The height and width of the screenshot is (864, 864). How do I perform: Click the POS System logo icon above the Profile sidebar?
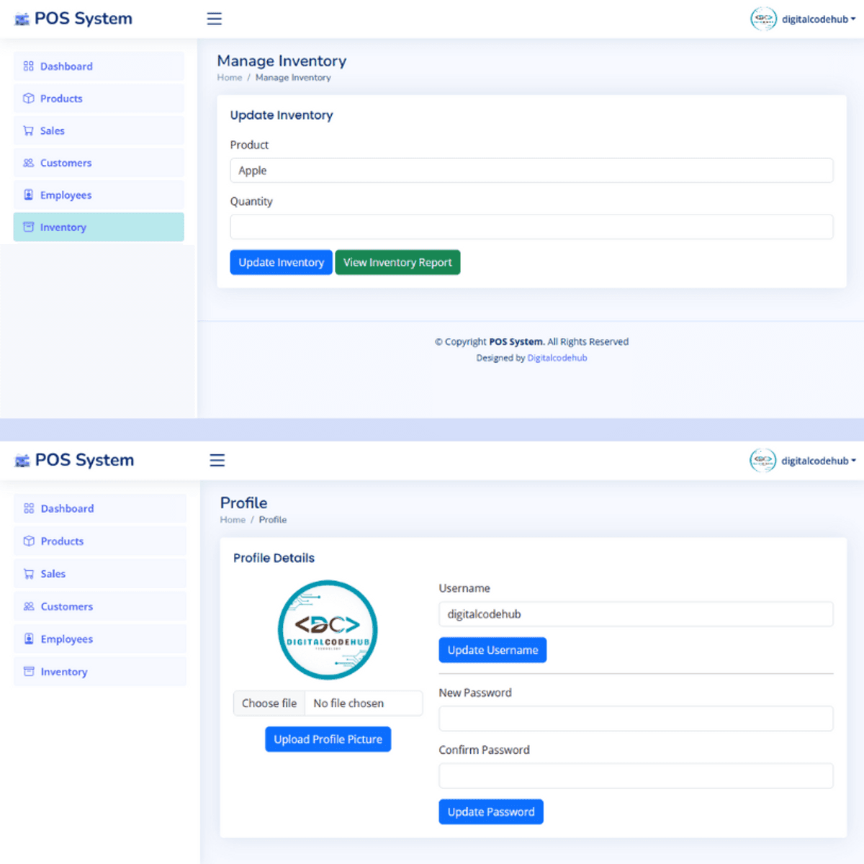coord(22,461)
